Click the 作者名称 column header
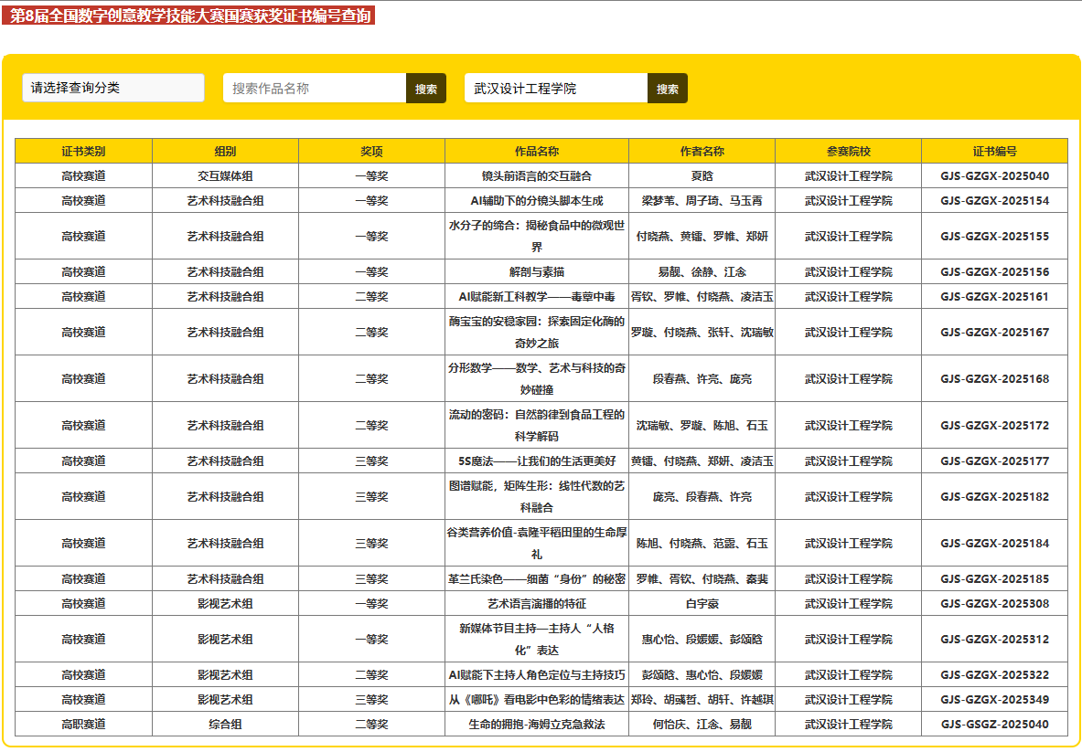The height and width of the screenshot is (752, 1082). point(702,151)
